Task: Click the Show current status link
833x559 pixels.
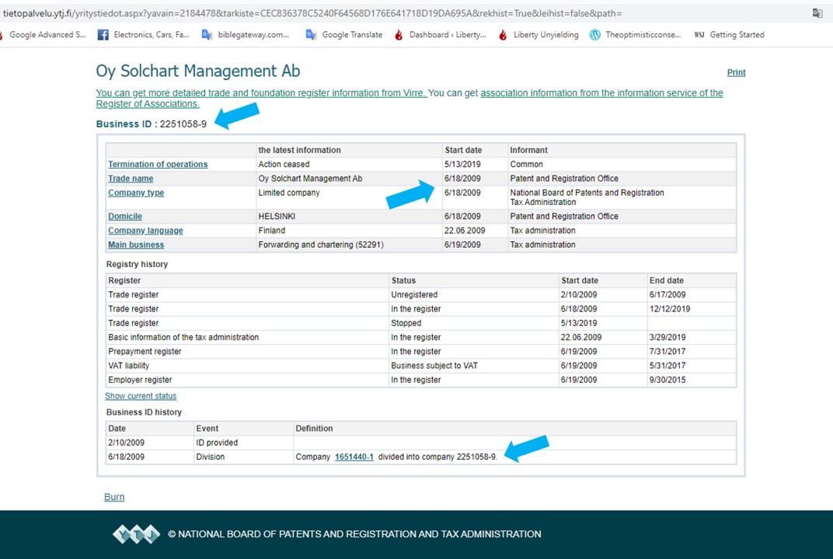Action: (140, 396)
